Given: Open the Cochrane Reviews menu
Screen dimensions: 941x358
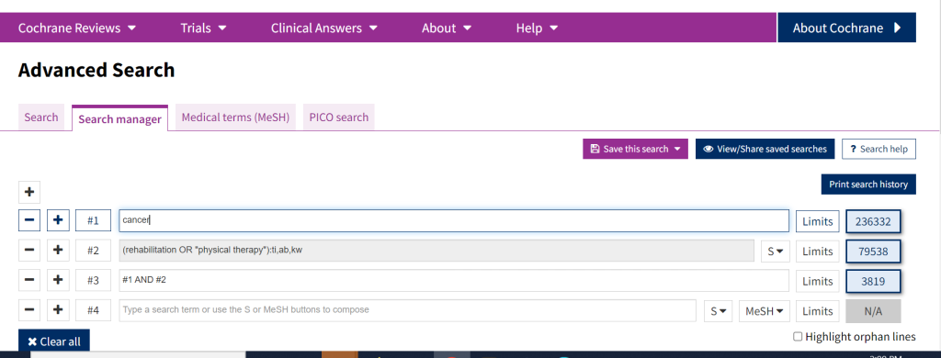Looking at the screenshot, I should coord(77,28).
